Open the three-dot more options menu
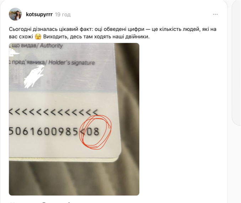This screenshot has width=241, height=203. coord(215,15)
